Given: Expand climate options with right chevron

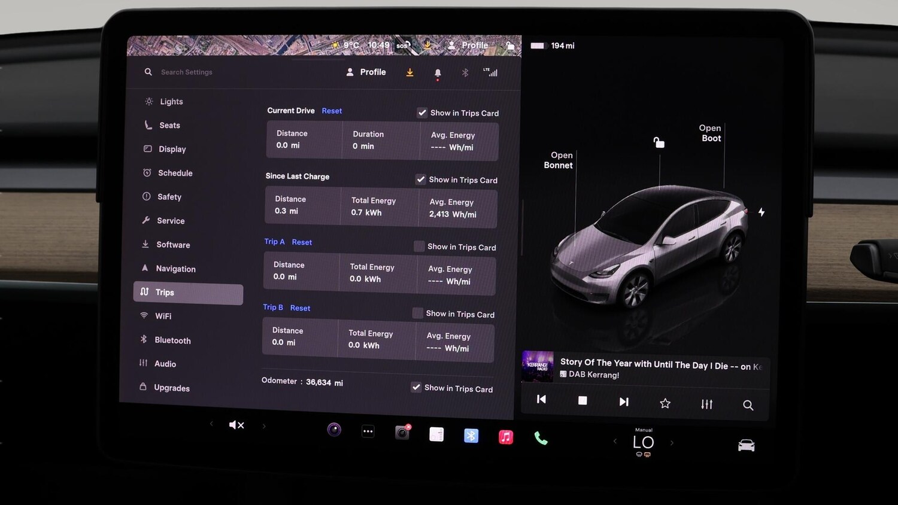Looking at the screenshot, I should [672, 442].
